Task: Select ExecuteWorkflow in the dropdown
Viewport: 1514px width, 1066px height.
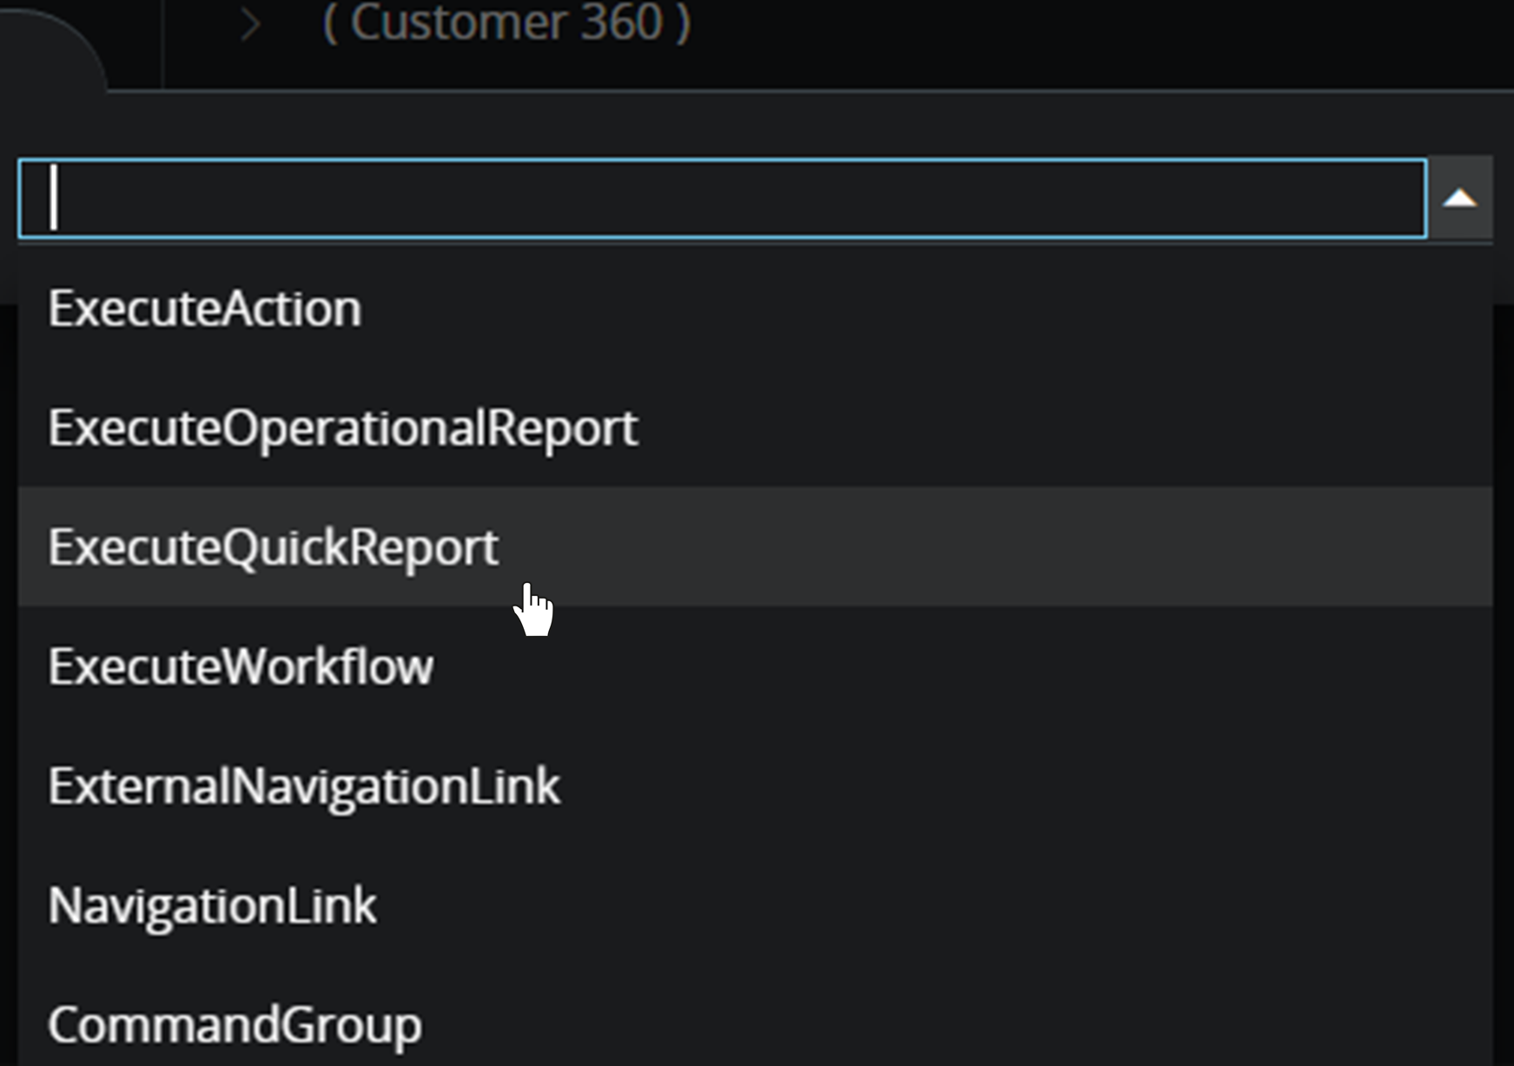Action: tap(241, 666)
